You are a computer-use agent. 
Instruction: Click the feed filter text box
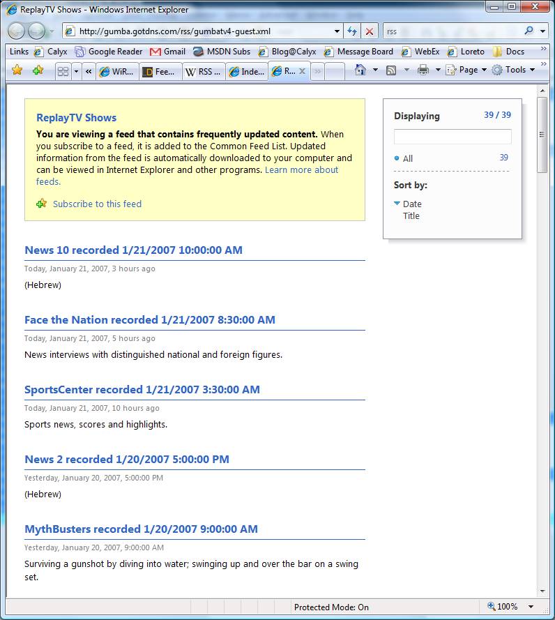pyautogui.click(x=453, y=137)
